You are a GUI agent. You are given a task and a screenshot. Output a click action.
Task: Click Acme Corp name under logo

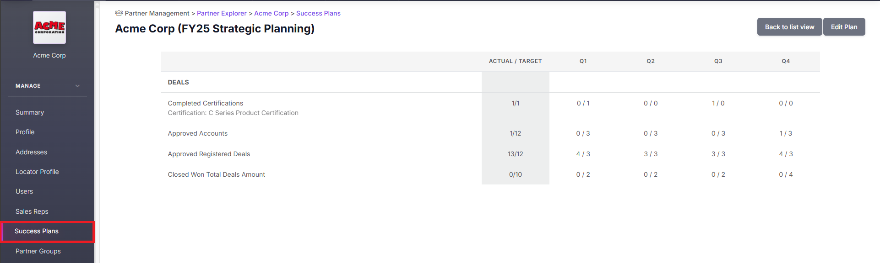[49, 55]
